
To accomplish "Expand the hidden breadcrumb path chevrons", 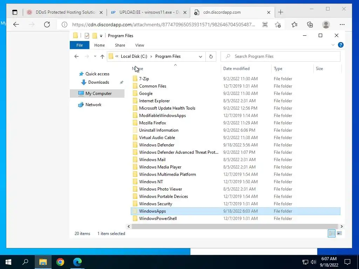I will pos(117,56).
